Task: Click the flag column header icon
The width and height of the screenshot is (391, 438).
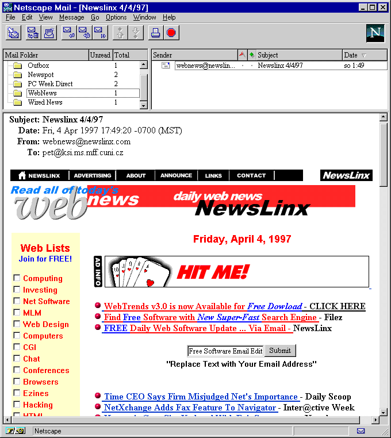Action: [x=242, y=55]
